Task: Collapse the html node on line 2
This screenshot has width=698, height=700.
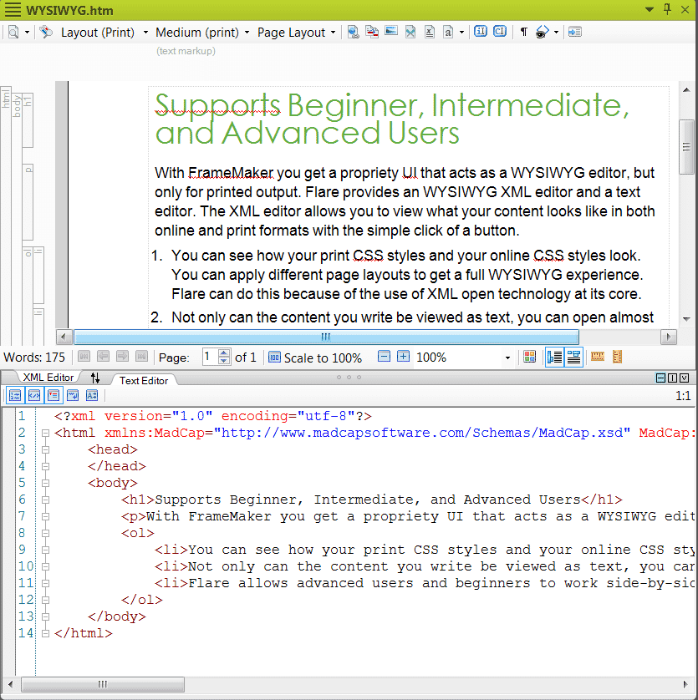Action: 45,433
